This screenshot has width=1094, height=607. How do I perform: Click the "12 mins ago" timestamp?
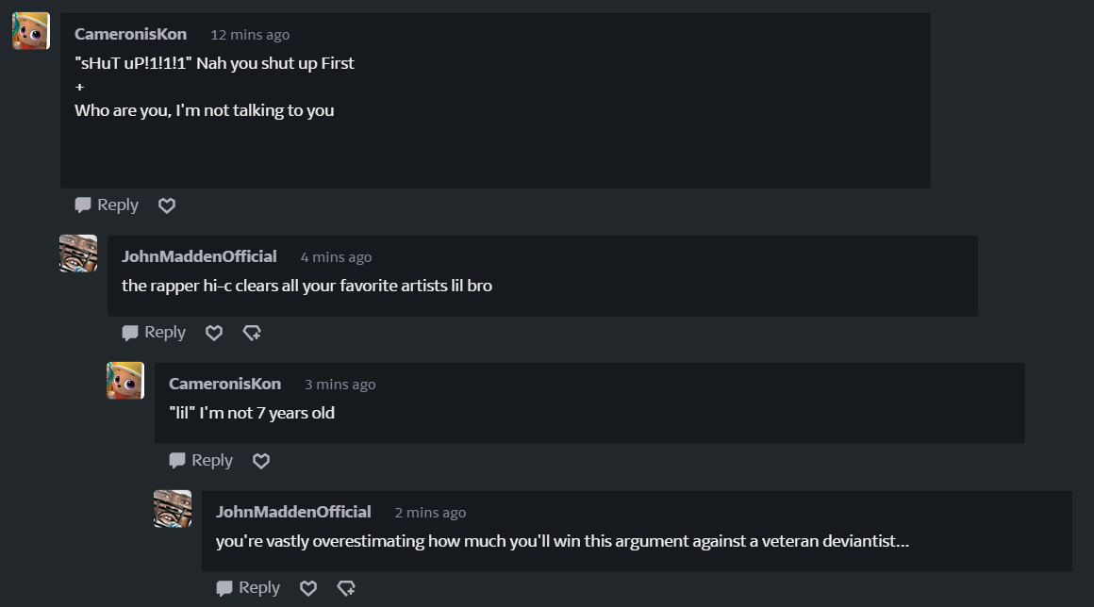pyautogui.click(x=250, y=35)
